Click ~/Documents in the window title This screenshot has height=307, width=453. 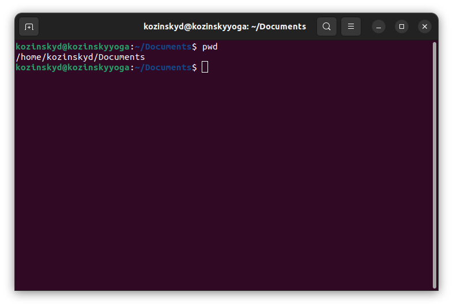(x=278, y=26)
